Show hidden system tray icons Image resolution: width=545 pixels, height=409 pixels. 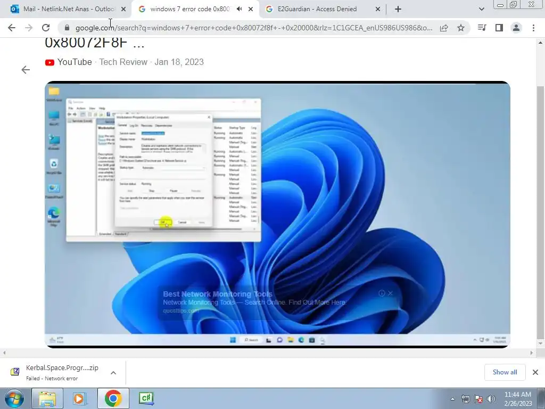[452, 399]
